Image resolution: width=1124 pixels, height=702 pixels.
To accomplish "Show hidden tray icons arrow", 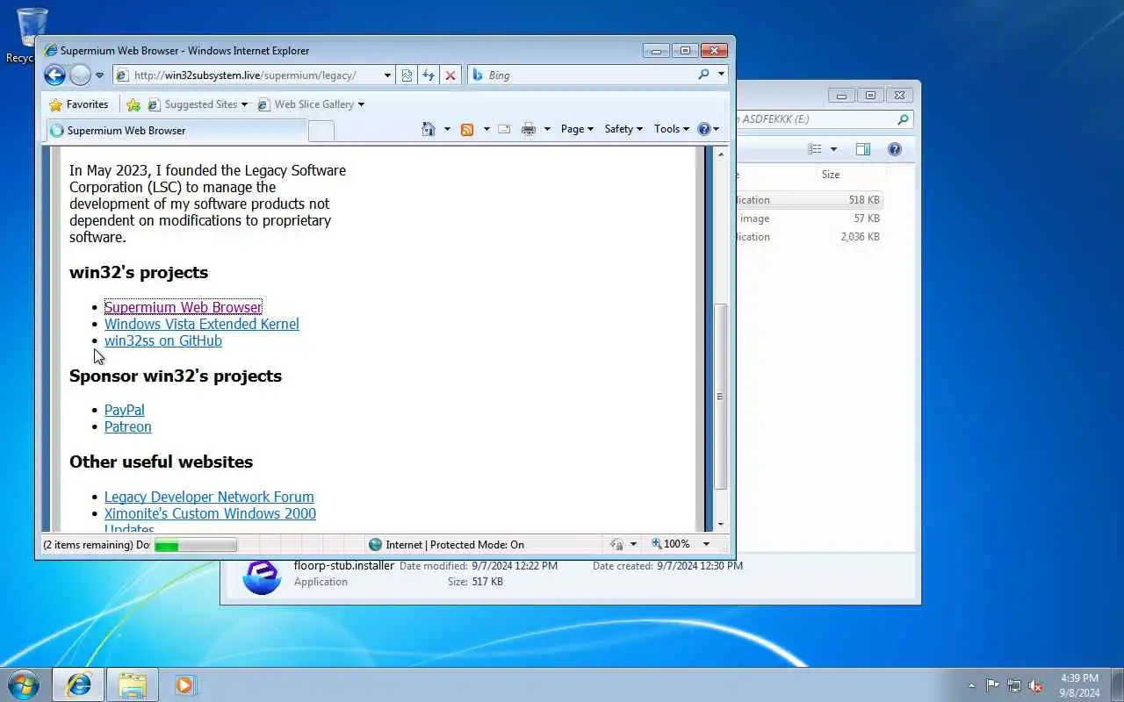I will pyautogui.click(x=971, y=685).
